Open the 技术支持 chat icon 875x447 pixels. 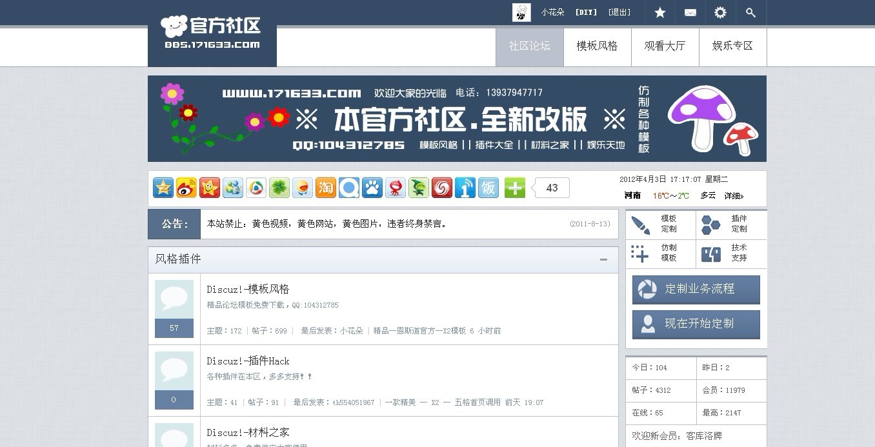tap(710, 253)
